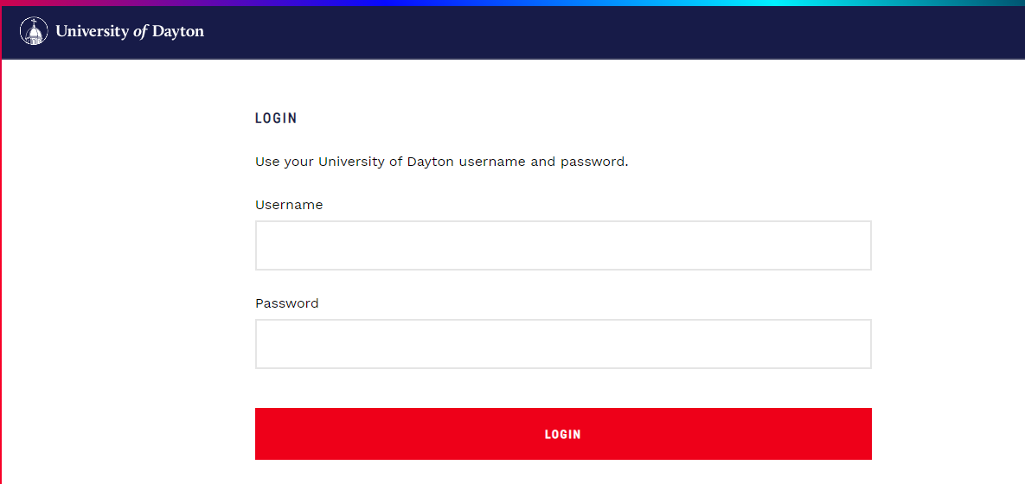Click the word Dayton in header wordmark
The width and height of the screenshot is (1025, 484).
click(178, 31)
